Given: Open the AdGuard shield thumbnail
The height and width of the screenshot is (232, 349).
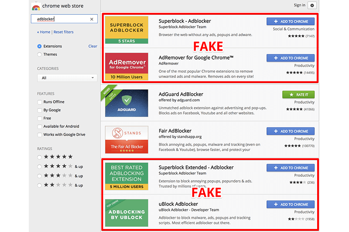Looking at the screenshot, I should [127, 103].
